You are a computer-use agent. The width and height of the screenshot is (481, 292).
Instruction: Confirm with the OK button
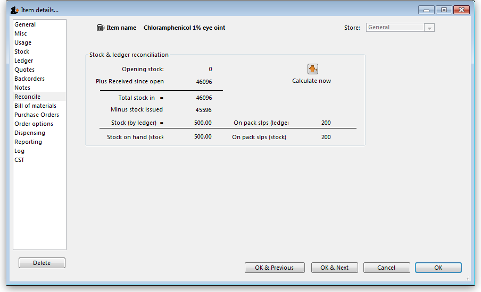coord(438,268)
